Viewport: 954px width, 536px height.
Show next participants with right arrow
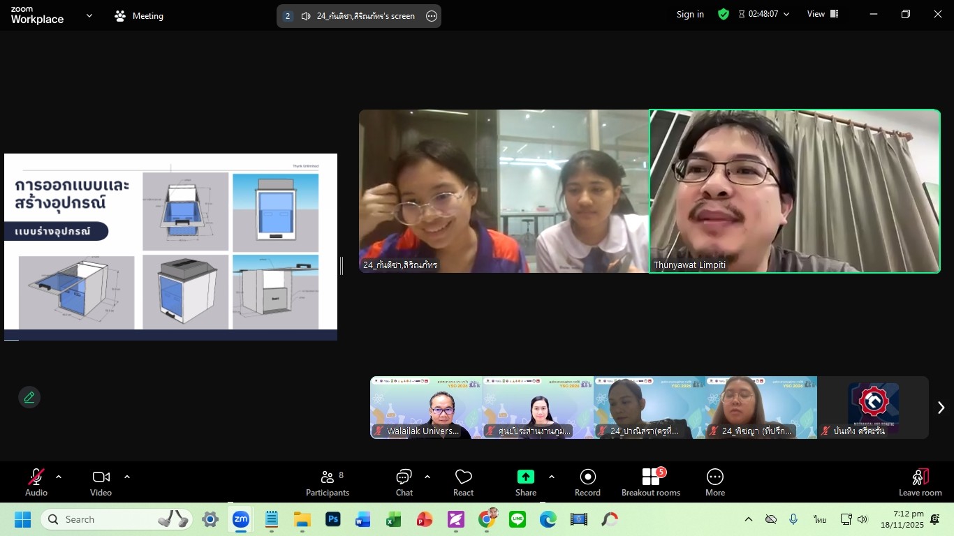coord(941,408)
